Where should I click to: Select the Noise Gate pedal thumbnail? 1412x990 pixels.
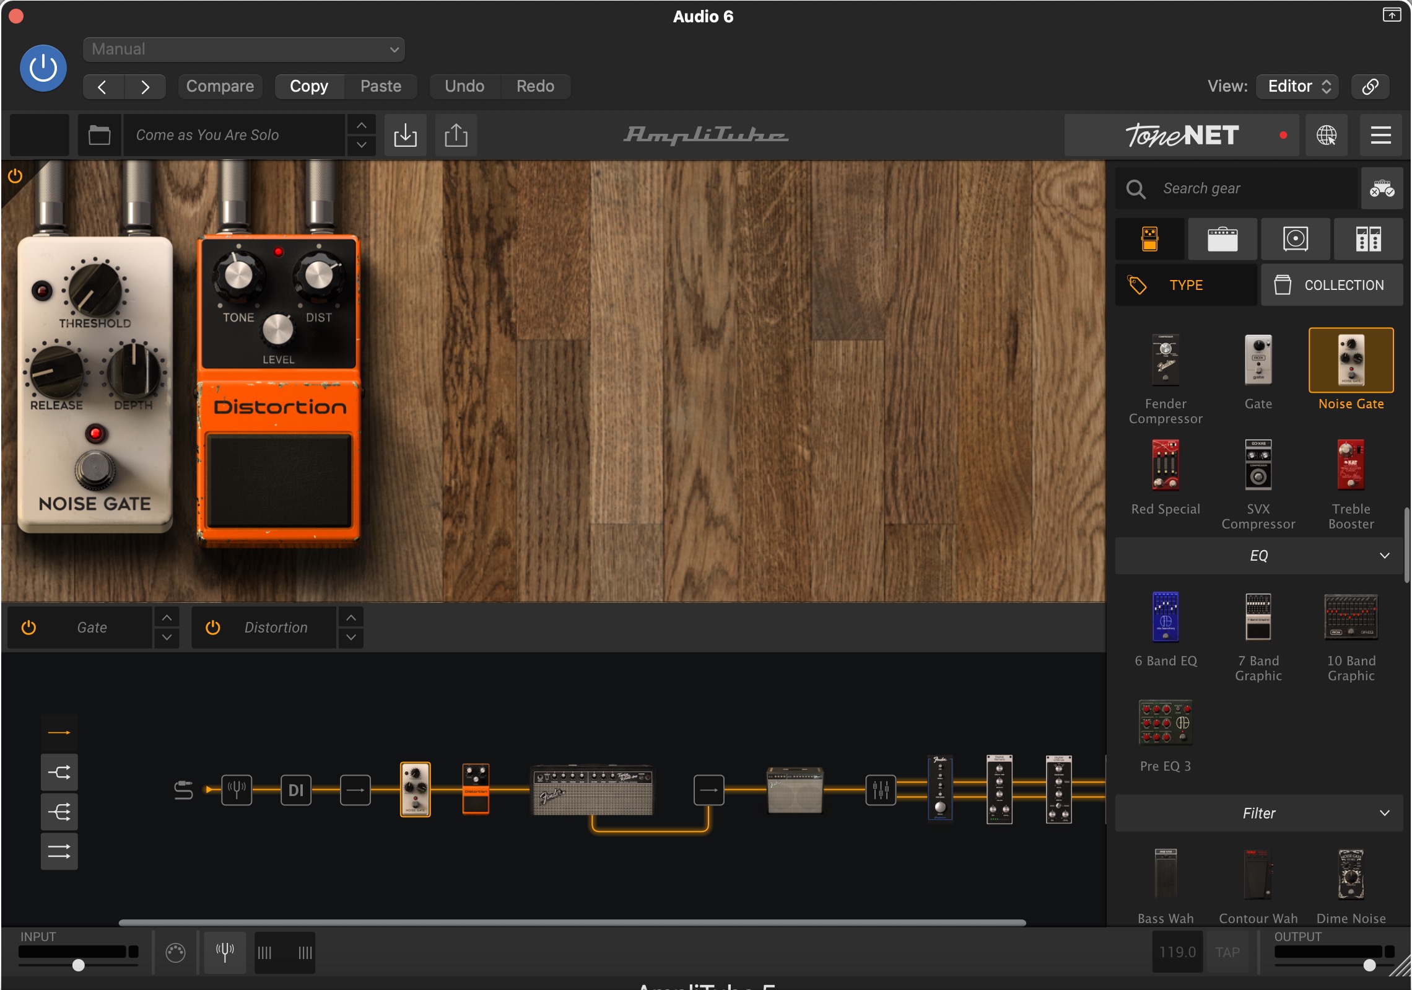pyautogui.click(x=1351, y=361)
